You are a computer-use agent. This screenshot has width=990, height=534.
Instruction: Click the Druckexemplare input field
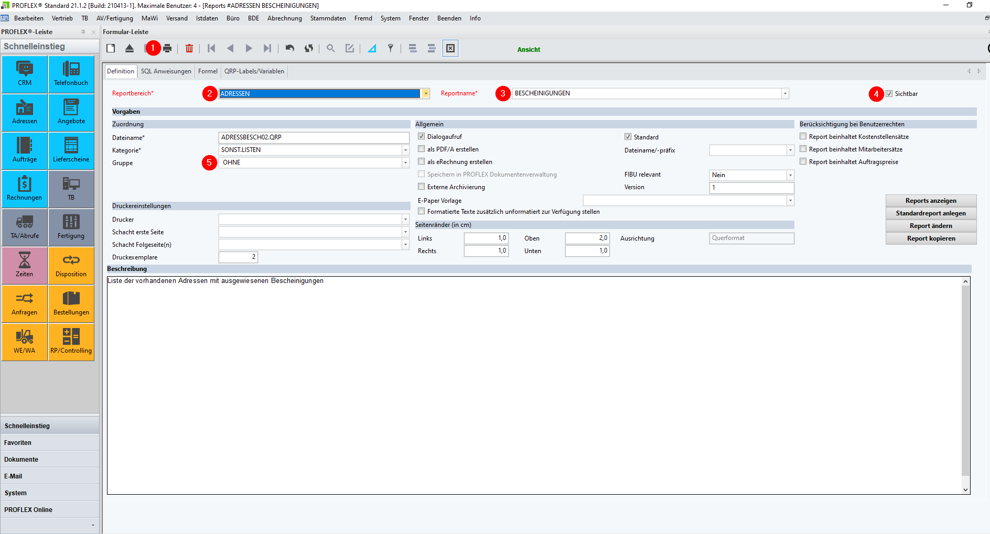coord(238,257)
